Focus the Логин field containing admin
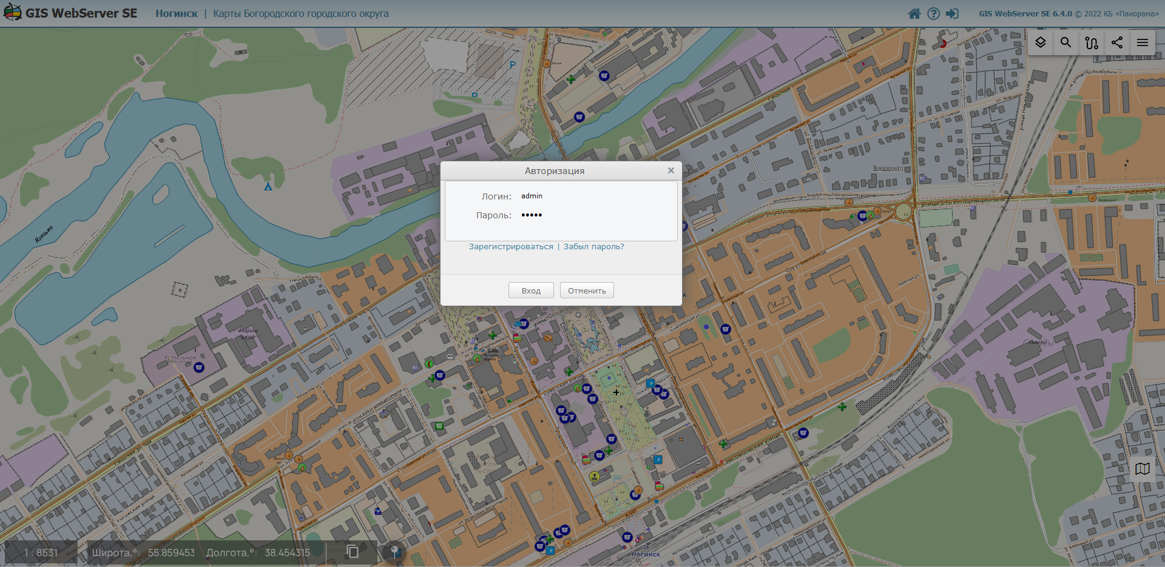 [595, 196]
